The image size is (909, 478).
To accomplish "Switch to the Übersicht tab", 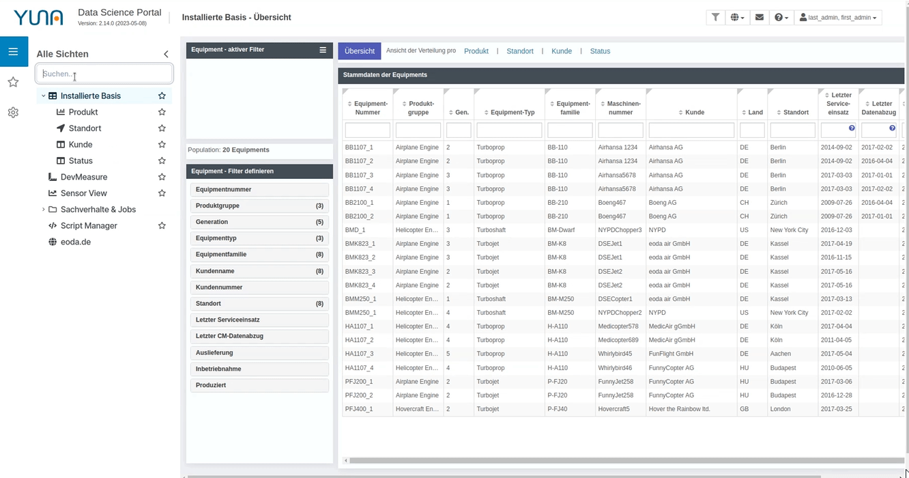I will pos(360,51).
